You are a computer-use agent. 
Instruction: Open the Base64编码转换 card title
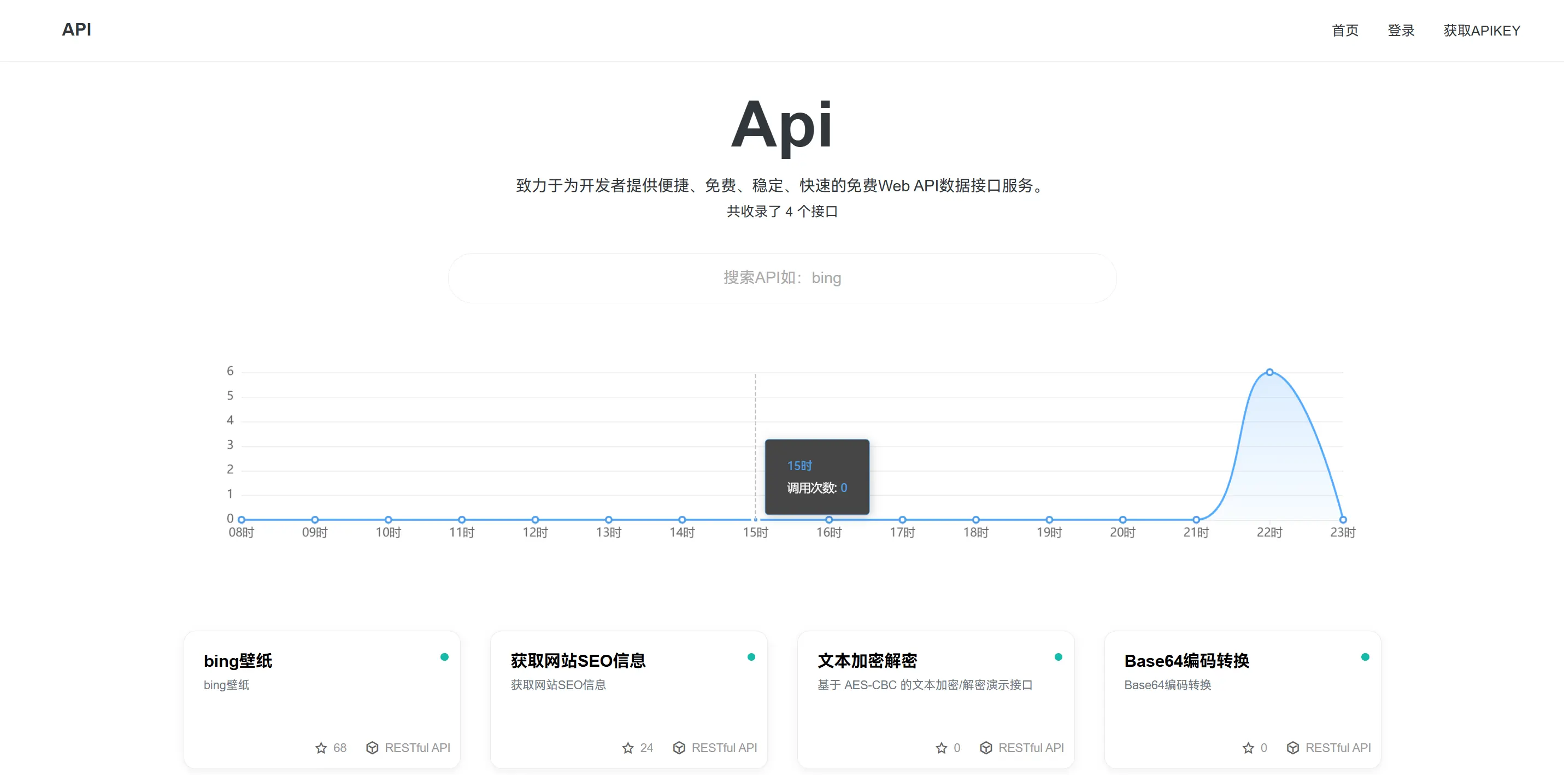coord(1187,661)
